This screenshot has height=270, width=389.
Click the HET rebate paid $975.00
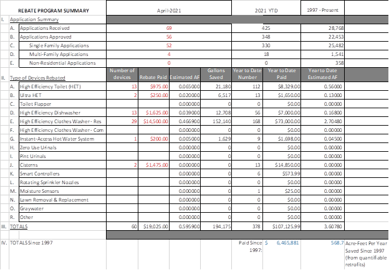[159, 86]
